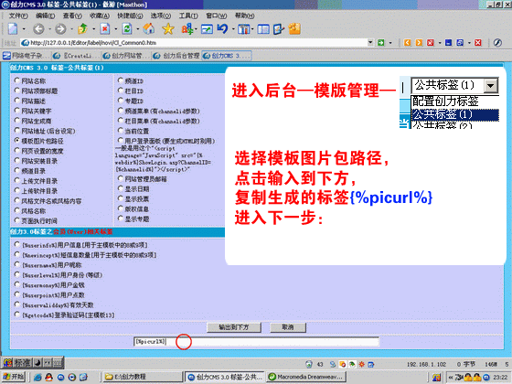This screenshot has height=384, width=512.
Task: Open Internet Explorer quick launch icon
Action: click(x=37, y=377)
